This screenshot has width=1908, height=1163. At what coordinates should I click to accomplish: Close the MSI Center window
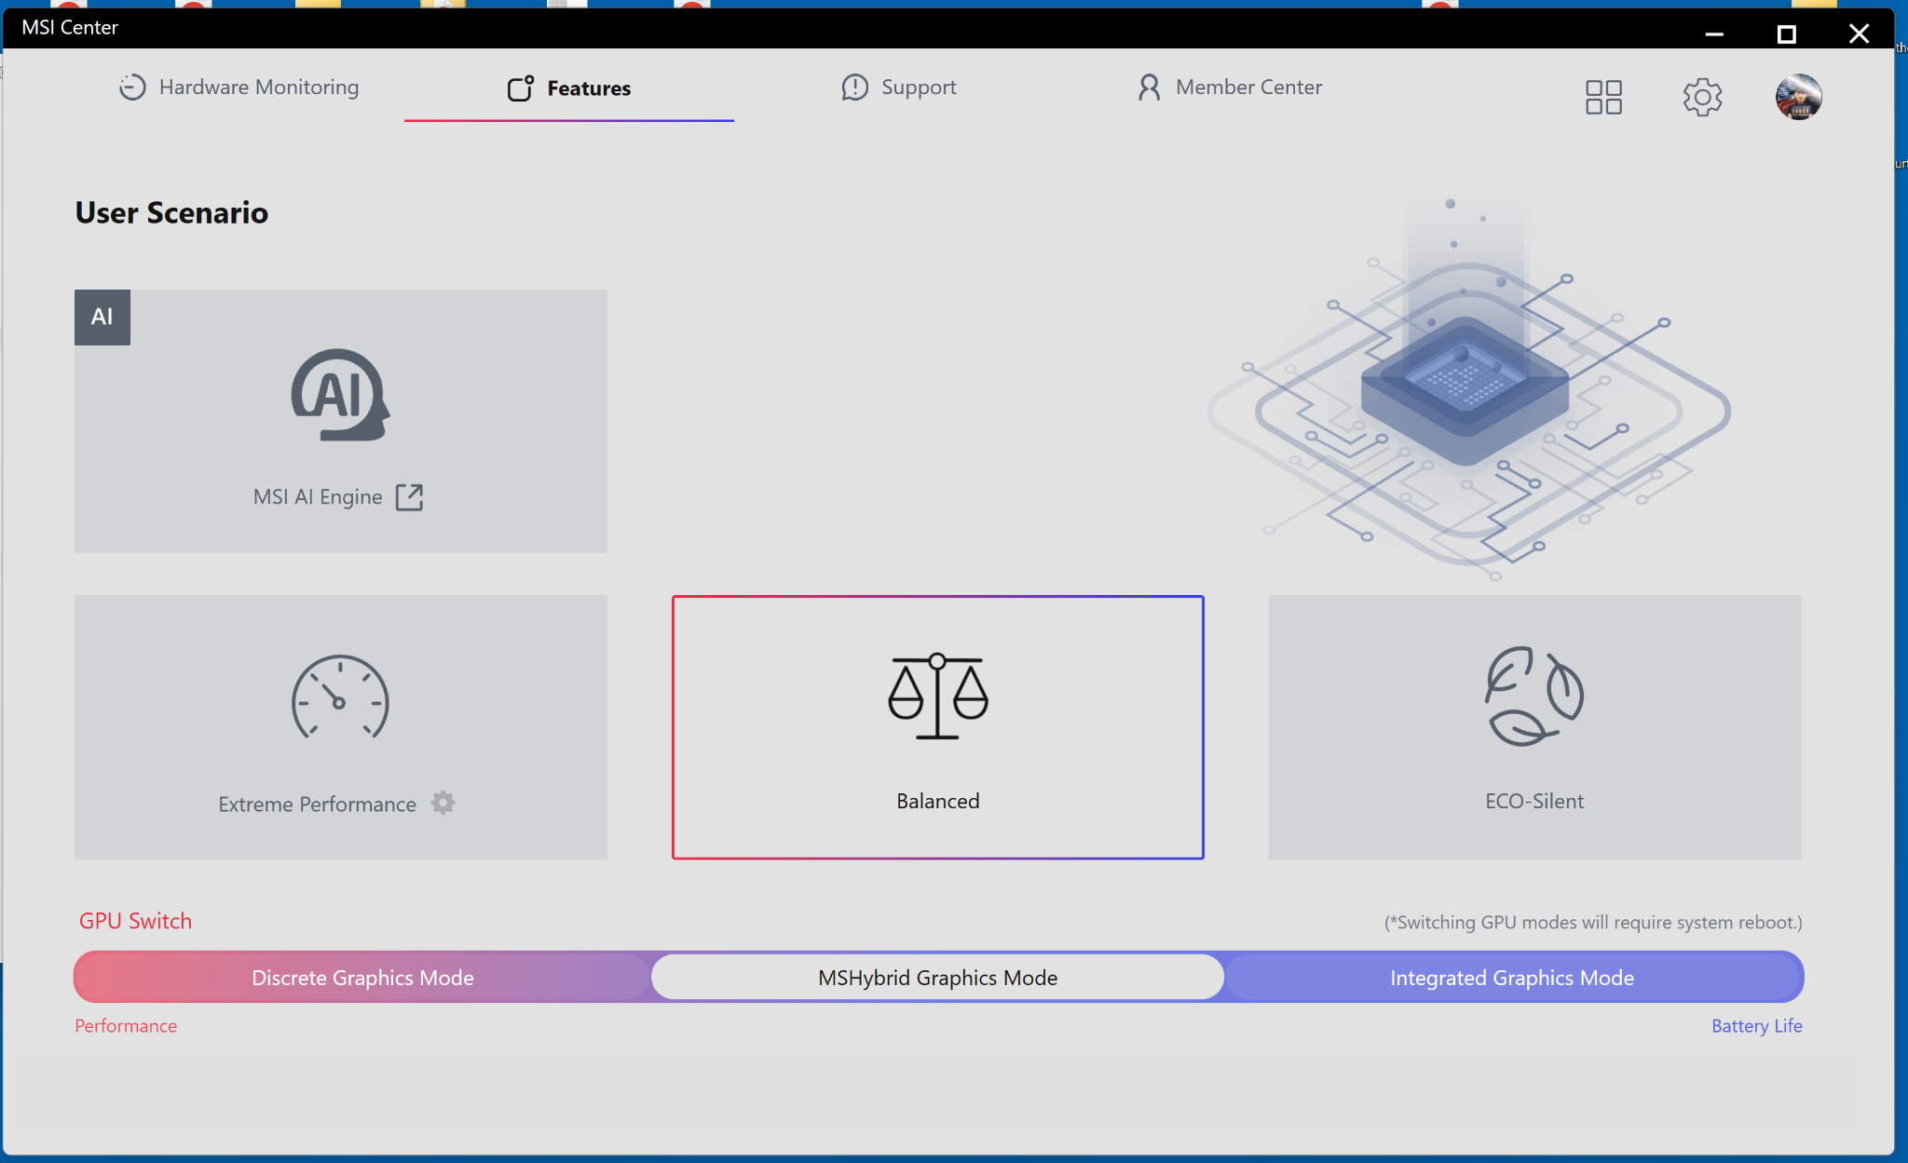point(1859,34)
